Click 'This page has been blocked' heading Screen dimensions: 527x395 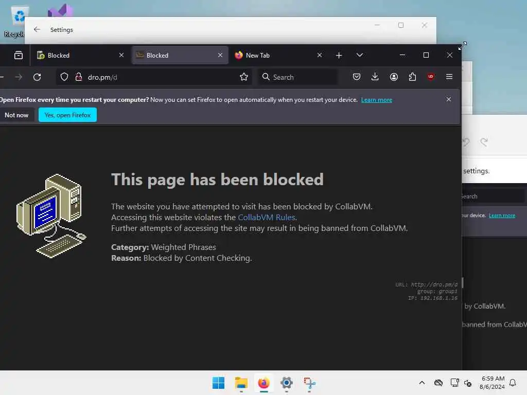coord(218,179)
